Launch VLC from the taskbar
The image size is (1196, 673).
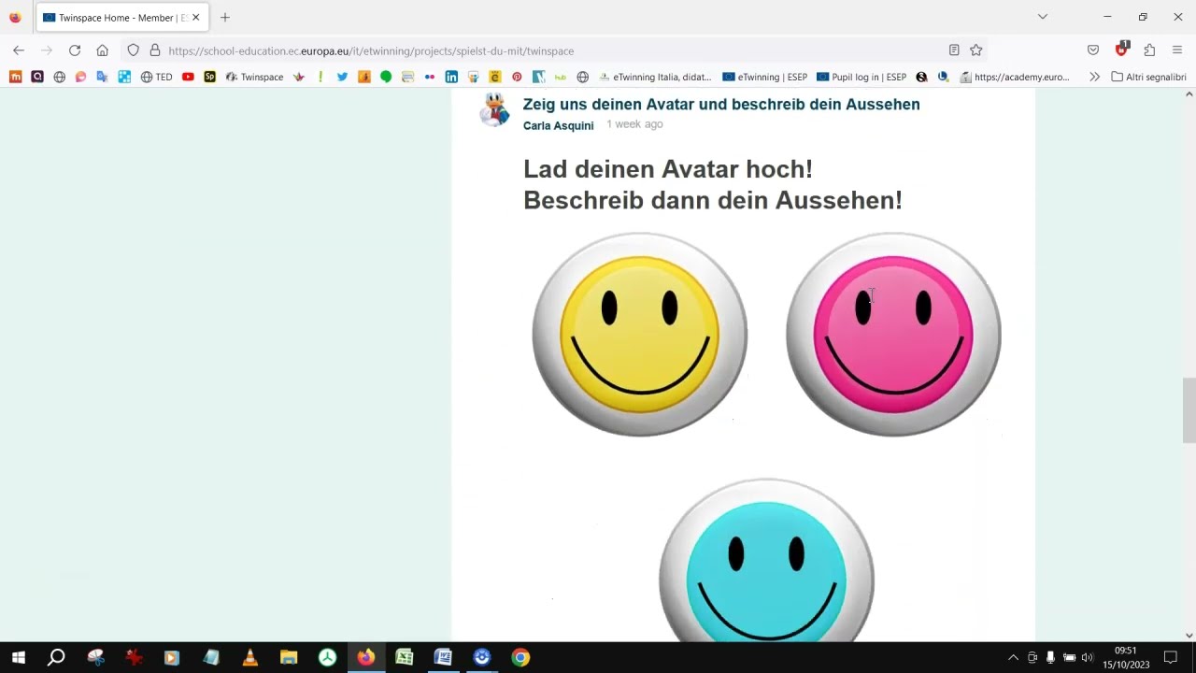[249, 657]
